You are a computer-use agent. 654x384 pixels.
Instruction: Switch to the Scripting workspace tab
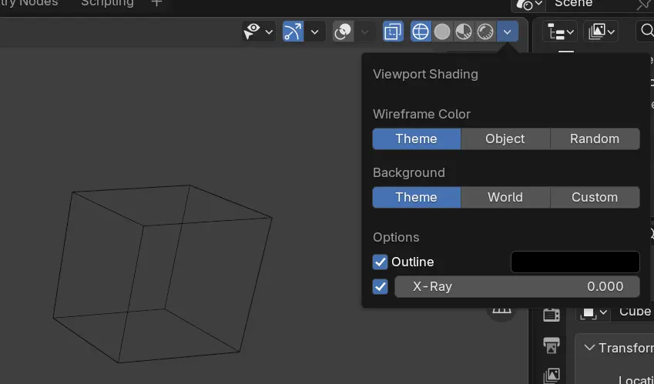point(107,4)
